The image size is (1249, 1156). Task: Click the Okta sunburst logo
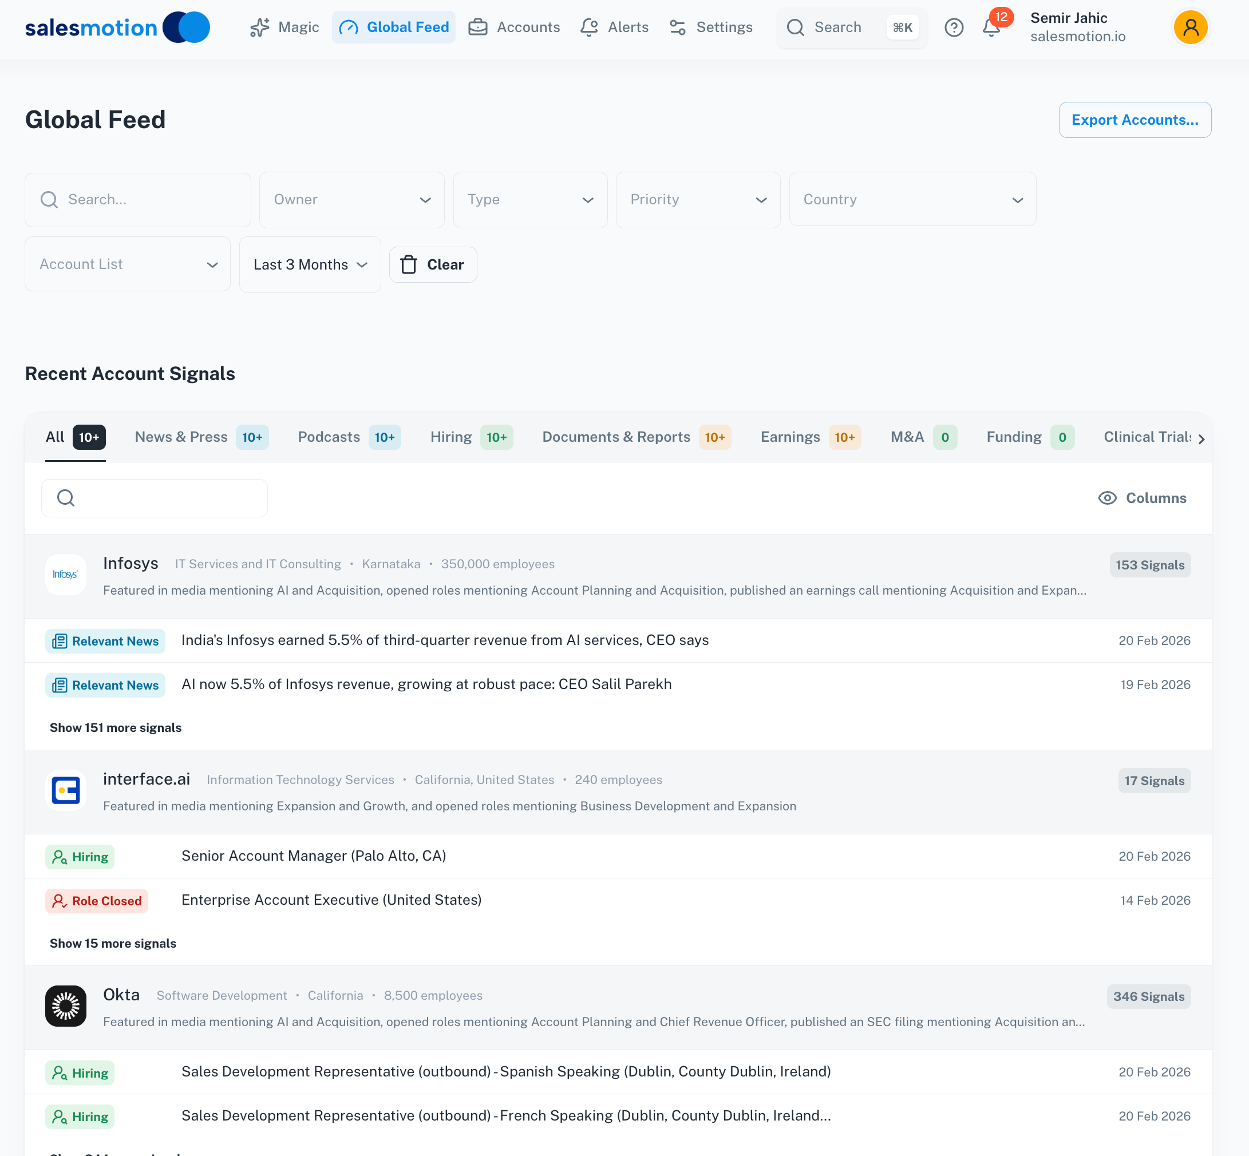65,1006
